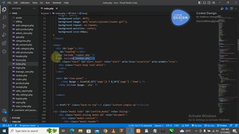Open add-category.php in explorer

[x=25, y=26]
